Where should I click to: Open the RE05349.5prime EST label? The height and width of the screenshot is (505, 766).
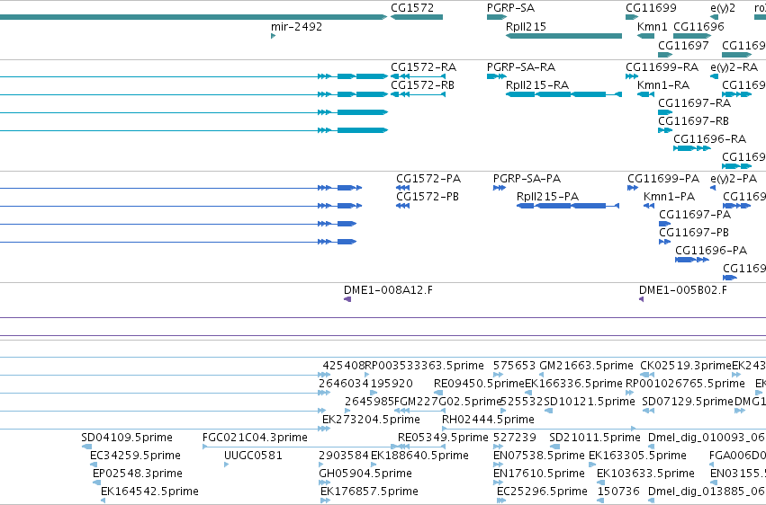point(443,438)
